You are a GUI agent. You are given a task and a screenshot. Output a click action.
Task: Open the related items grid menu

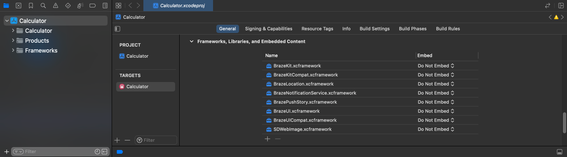pos(119,6)
